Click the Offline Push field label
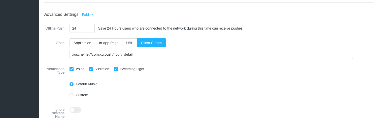The image size is (373, 118). click(x=55, y=28)
